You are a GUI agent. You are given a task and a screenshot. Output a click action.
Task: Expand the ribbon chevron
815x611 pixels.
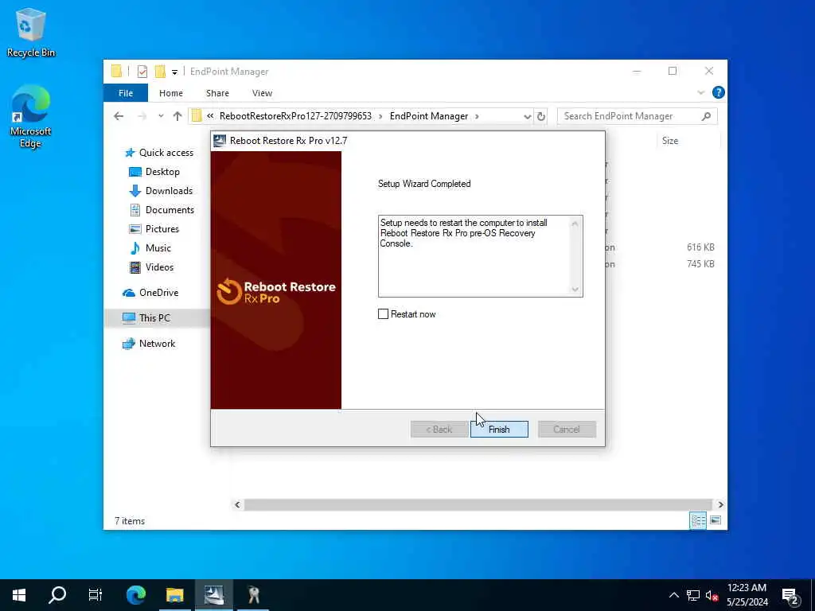pyautogui.click(x=700, y=93)
